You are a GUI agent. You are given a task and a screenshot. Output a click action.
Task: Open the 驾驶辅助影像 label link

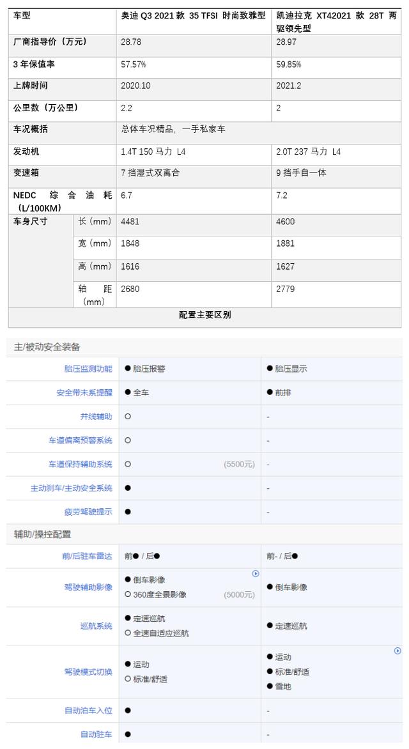(x=88, y=587)
